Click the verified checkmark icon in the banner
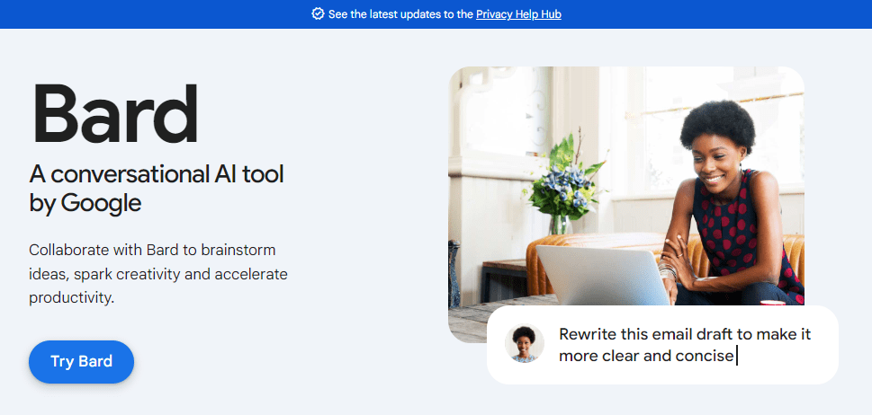 tap(318, 14)
